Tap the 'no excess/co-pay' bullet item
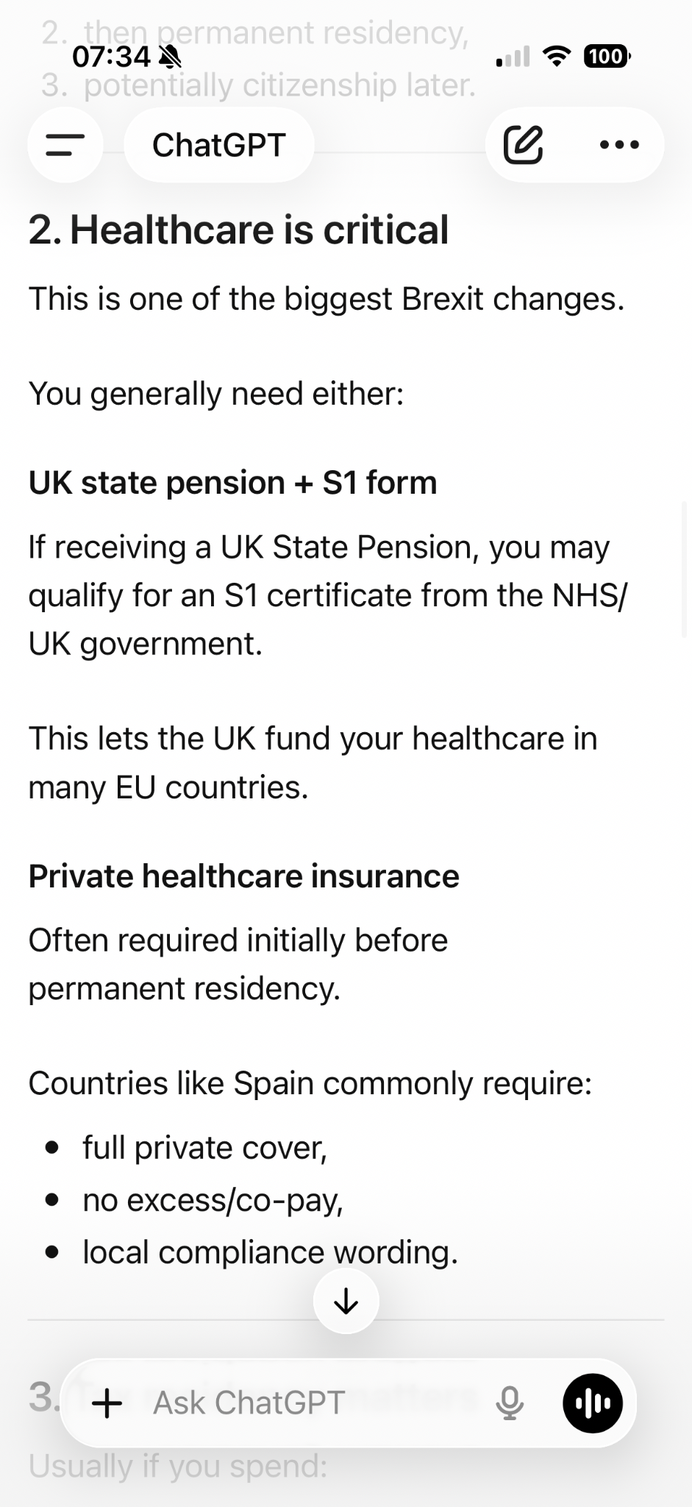This screenshot has width=692, height=1507. (x=213, y=1200)
